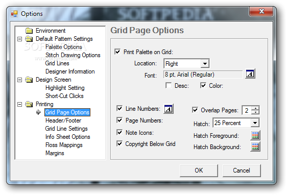Click the Design Screen folder icon
Viewport: 287px width, 195px height.
click(x=29, y=80)
